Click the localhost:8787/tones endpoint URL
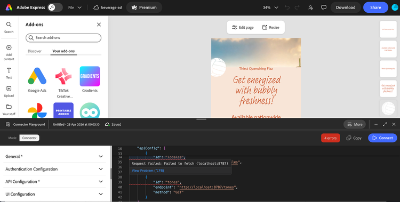The height and width of the screenshot is (202, 400). pos(207,187)
